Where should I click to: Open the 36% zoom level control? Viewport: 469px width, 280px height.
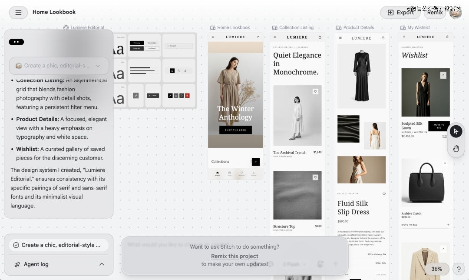pyautogui.click(x=437, y=269)
